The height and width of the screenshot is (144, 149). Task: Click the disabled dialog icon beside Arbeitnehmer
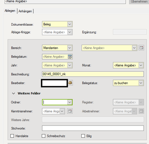point(141,111)
